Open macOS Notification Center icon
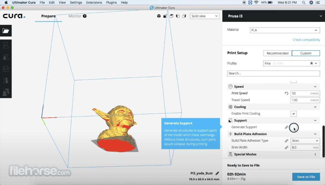The height and width of the screenshot is (185, 325). pos(318,3)
